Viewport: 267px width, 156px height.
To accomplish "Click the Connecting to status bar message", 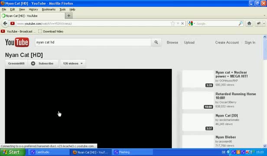I will [49, 146].
